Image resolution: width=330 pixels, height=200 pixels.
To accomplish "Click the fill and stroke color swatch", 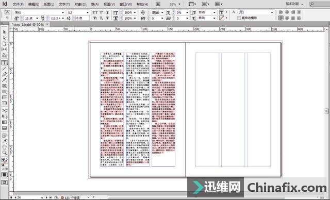I will click(x=5, y=161).
